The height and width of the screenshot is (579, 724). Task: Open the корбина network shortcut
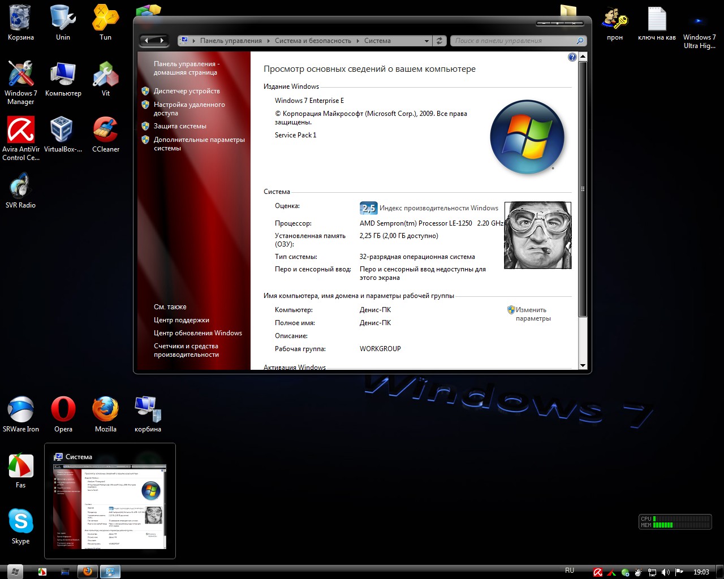tap(148, 414)
